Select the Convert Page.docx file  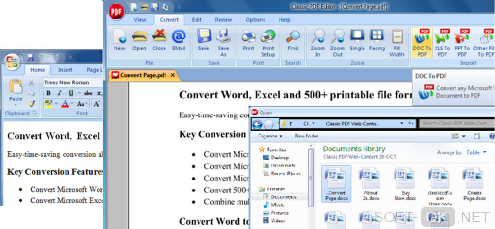[x=336, y=184]
